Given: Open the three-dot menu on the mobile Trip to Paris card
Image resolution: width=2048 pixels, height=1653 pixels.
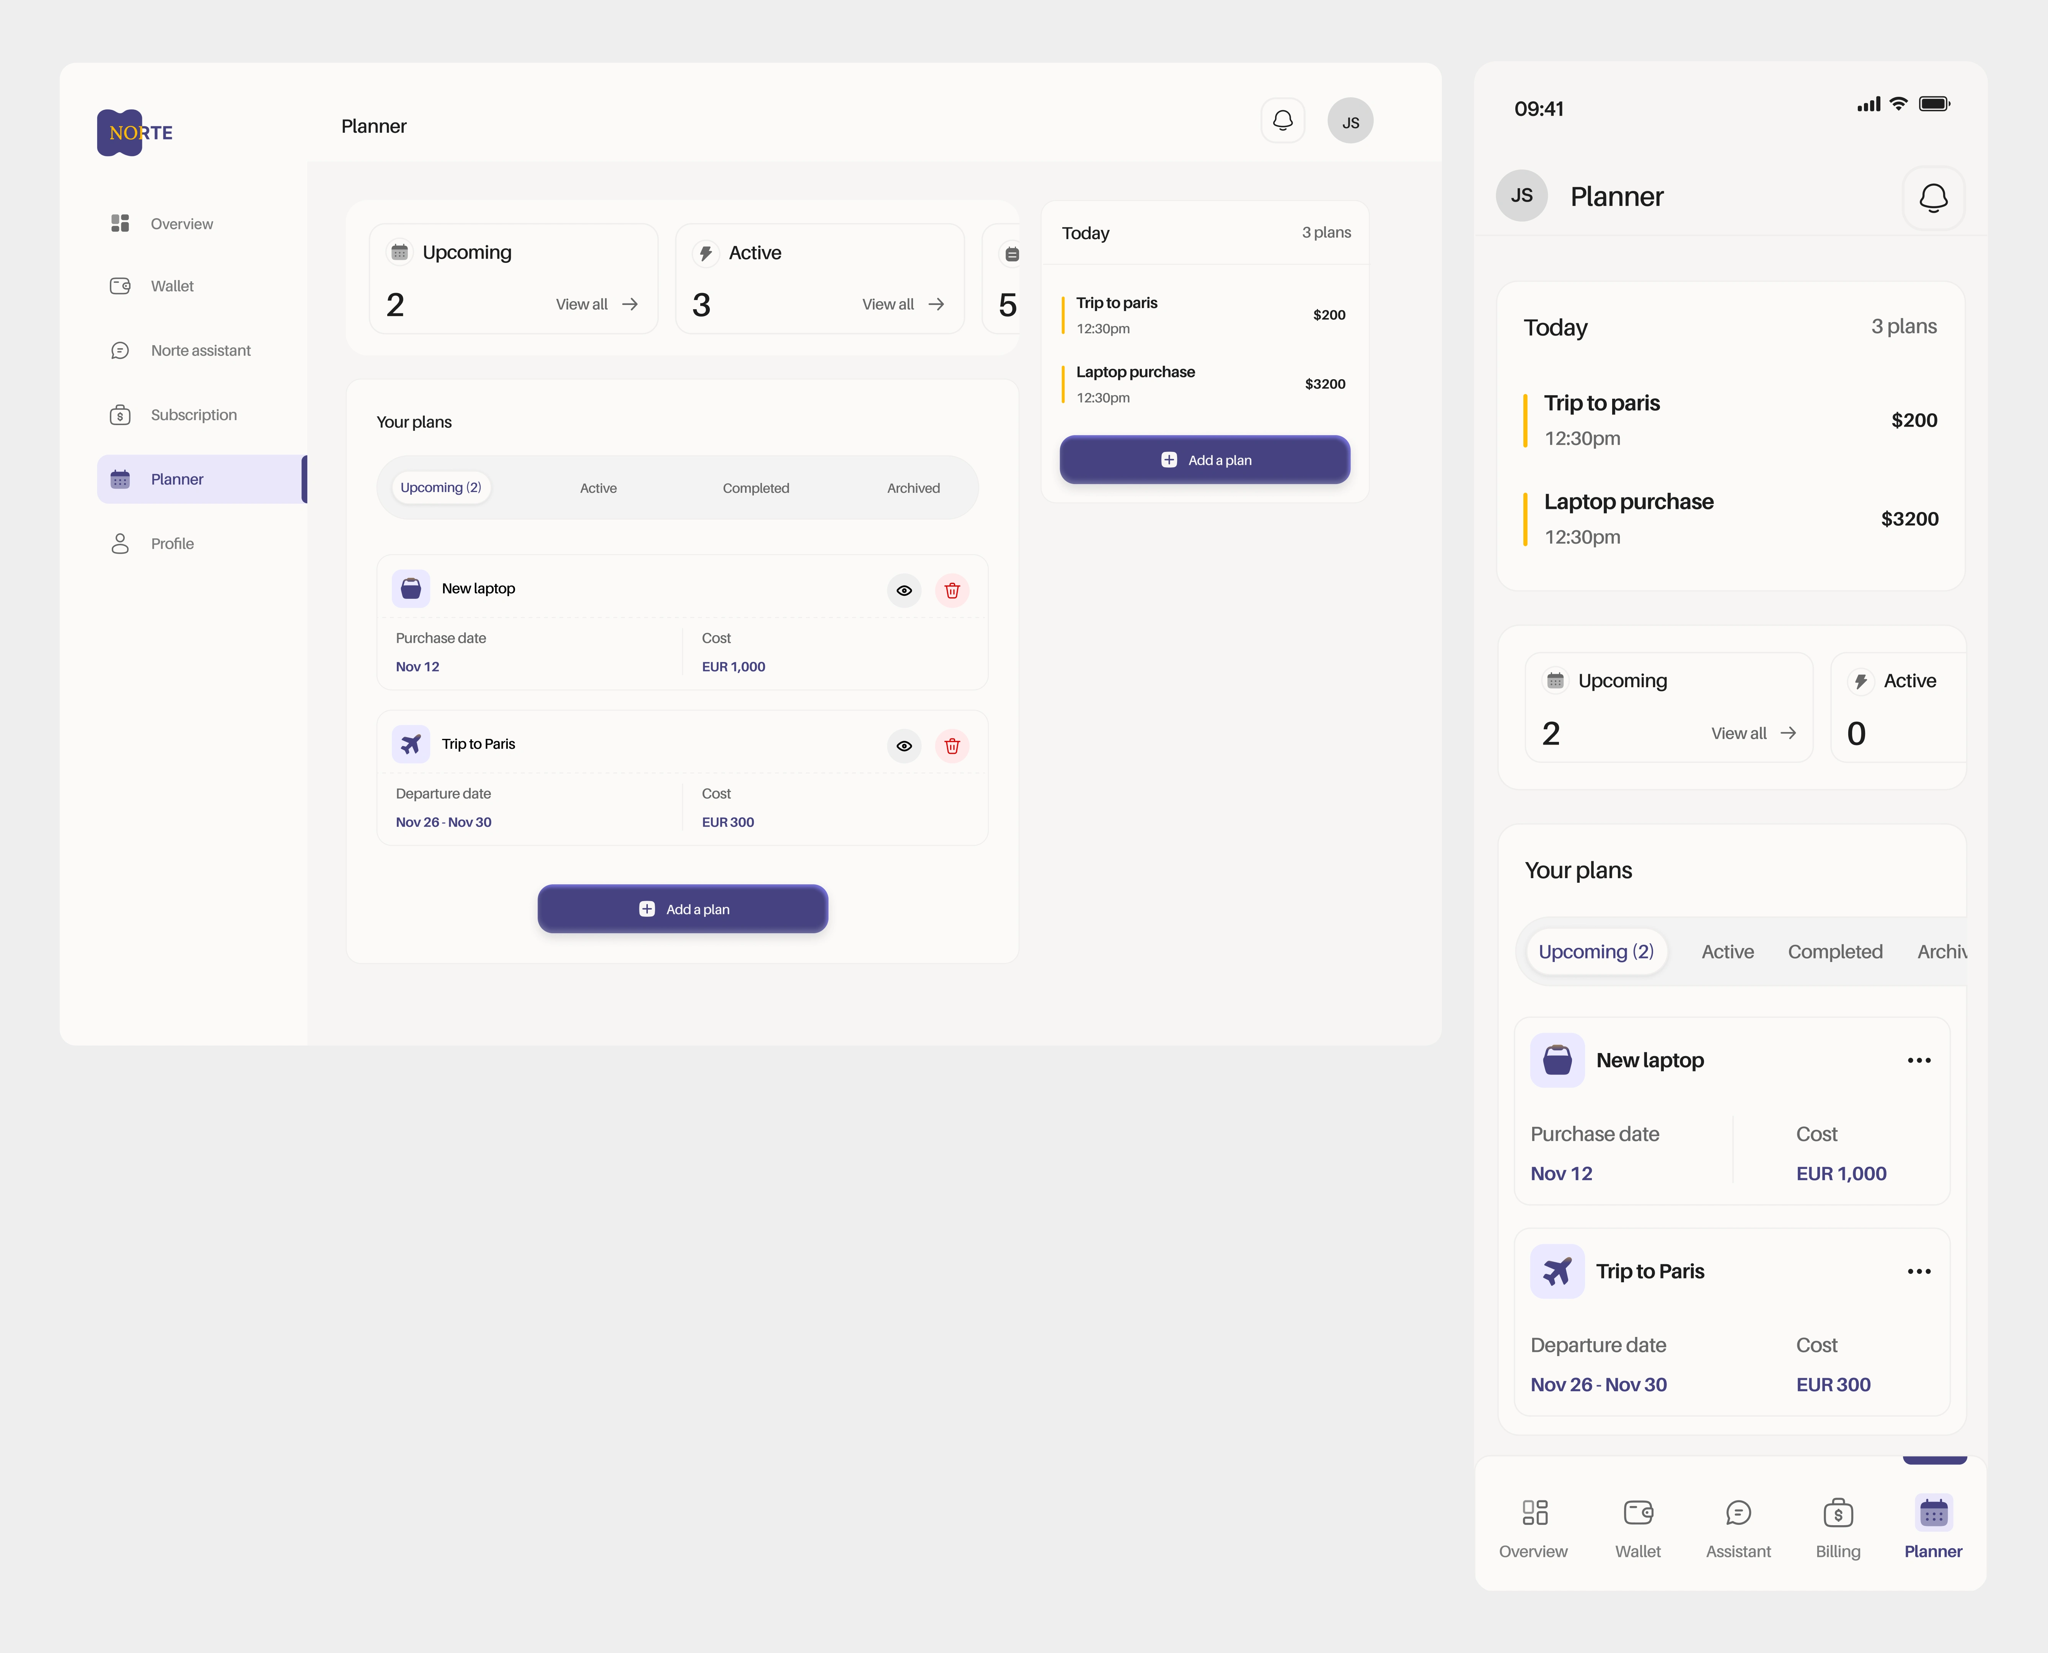Looking at the screenshot, I should pyautogui.click(x=1919, y=1271).
